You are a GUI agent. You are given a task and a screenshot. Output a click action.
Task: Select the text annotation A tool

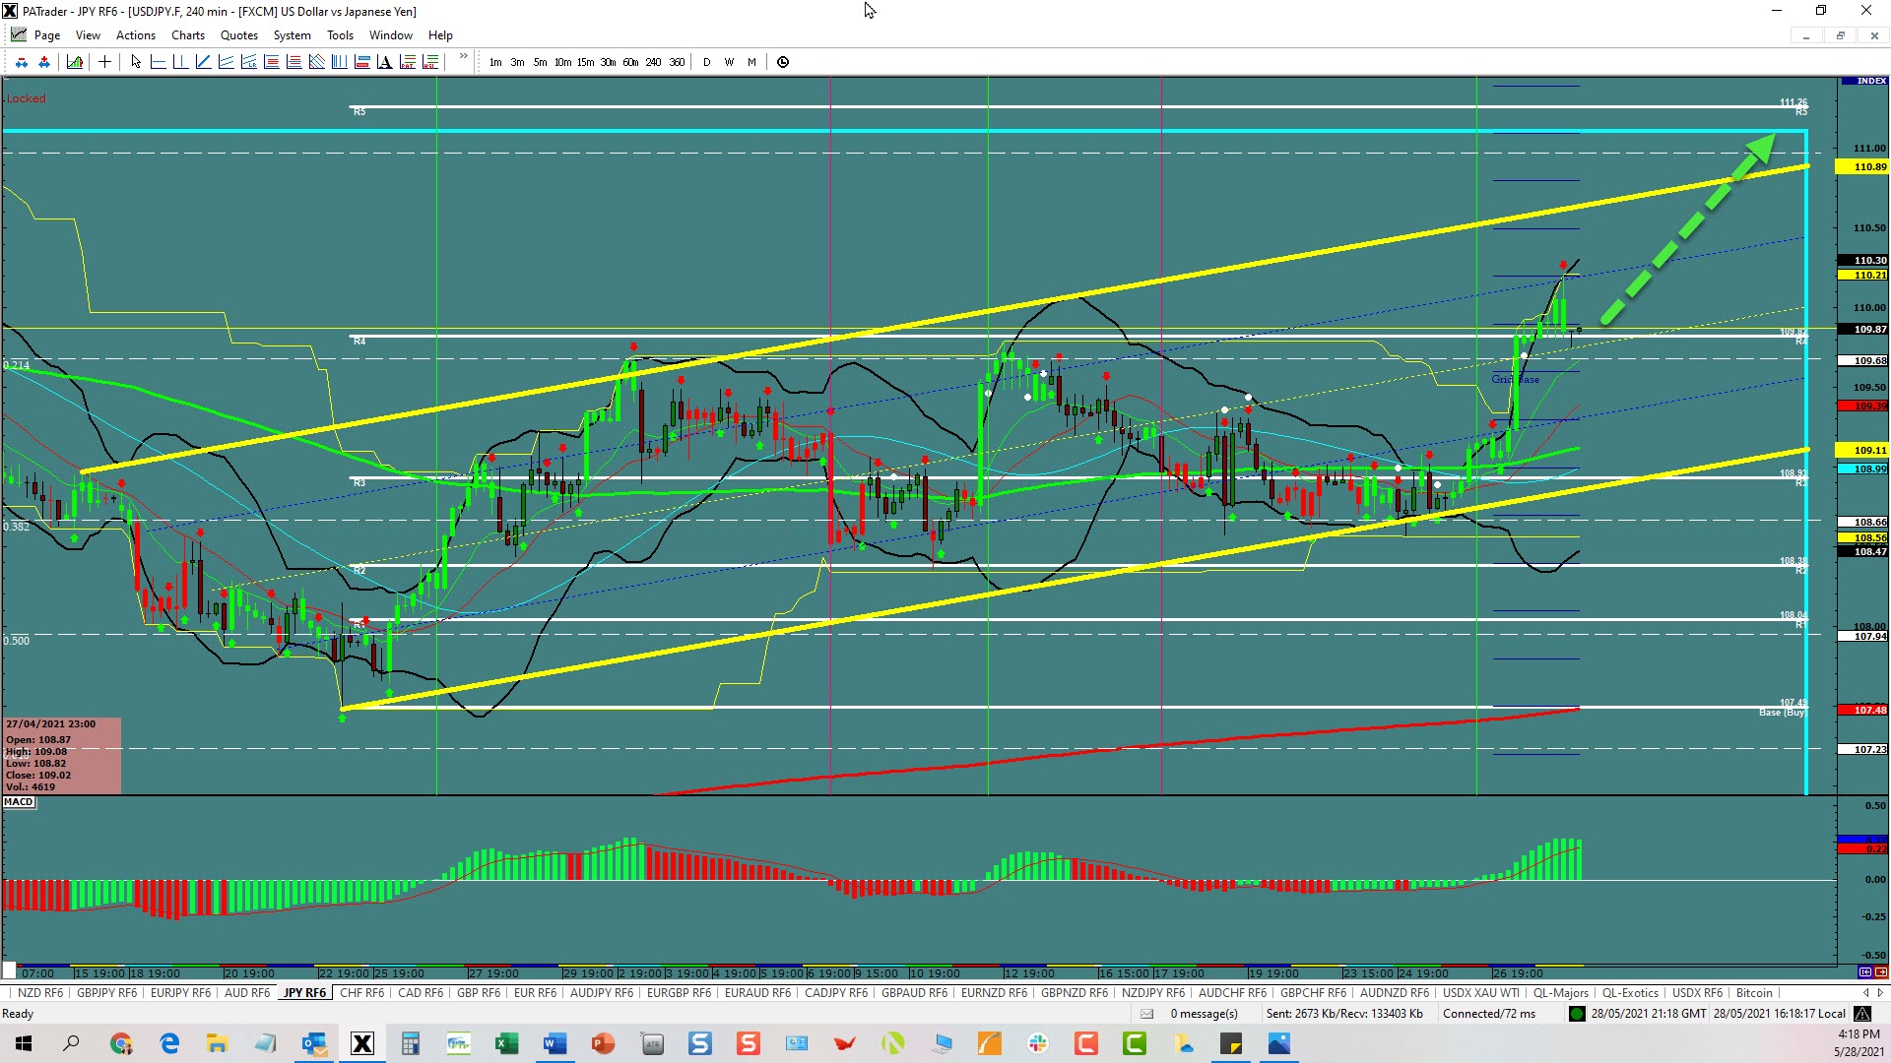[384, 62]
